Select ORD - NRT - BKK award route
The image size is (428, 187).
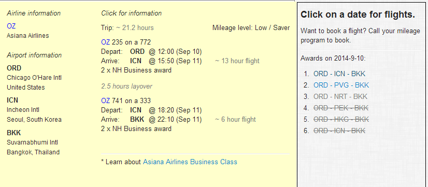[340, 97]
